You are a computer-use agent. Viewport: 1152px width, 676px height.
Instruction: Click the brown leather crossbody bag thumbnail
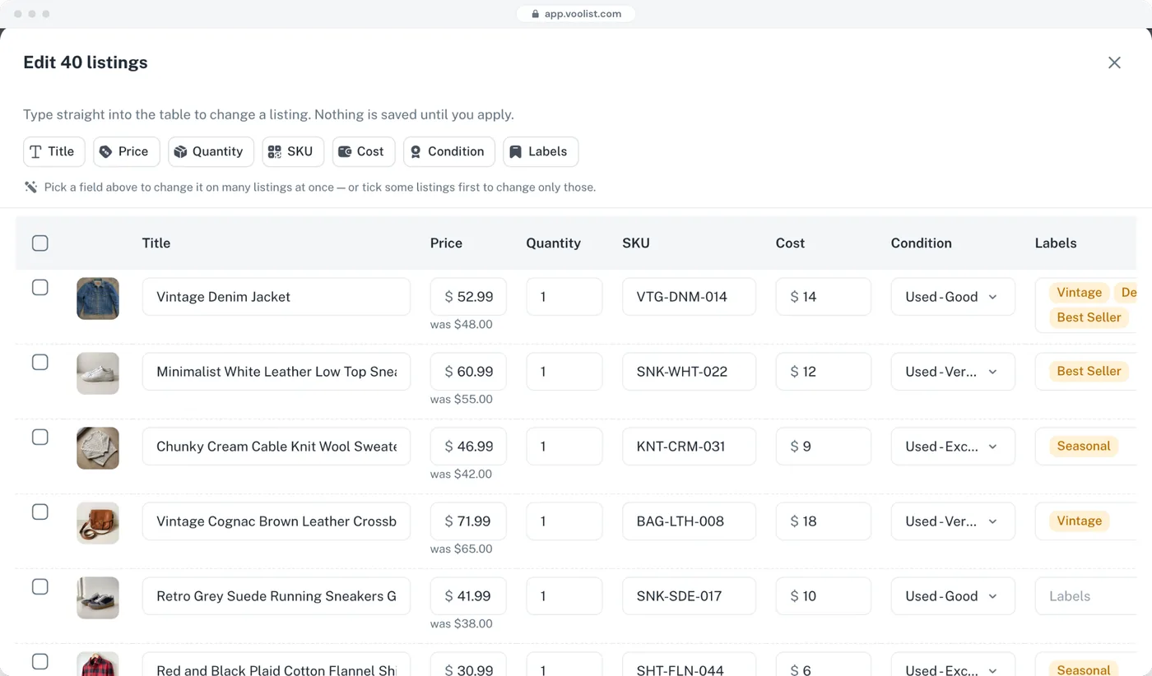click(x=98, y=522)
